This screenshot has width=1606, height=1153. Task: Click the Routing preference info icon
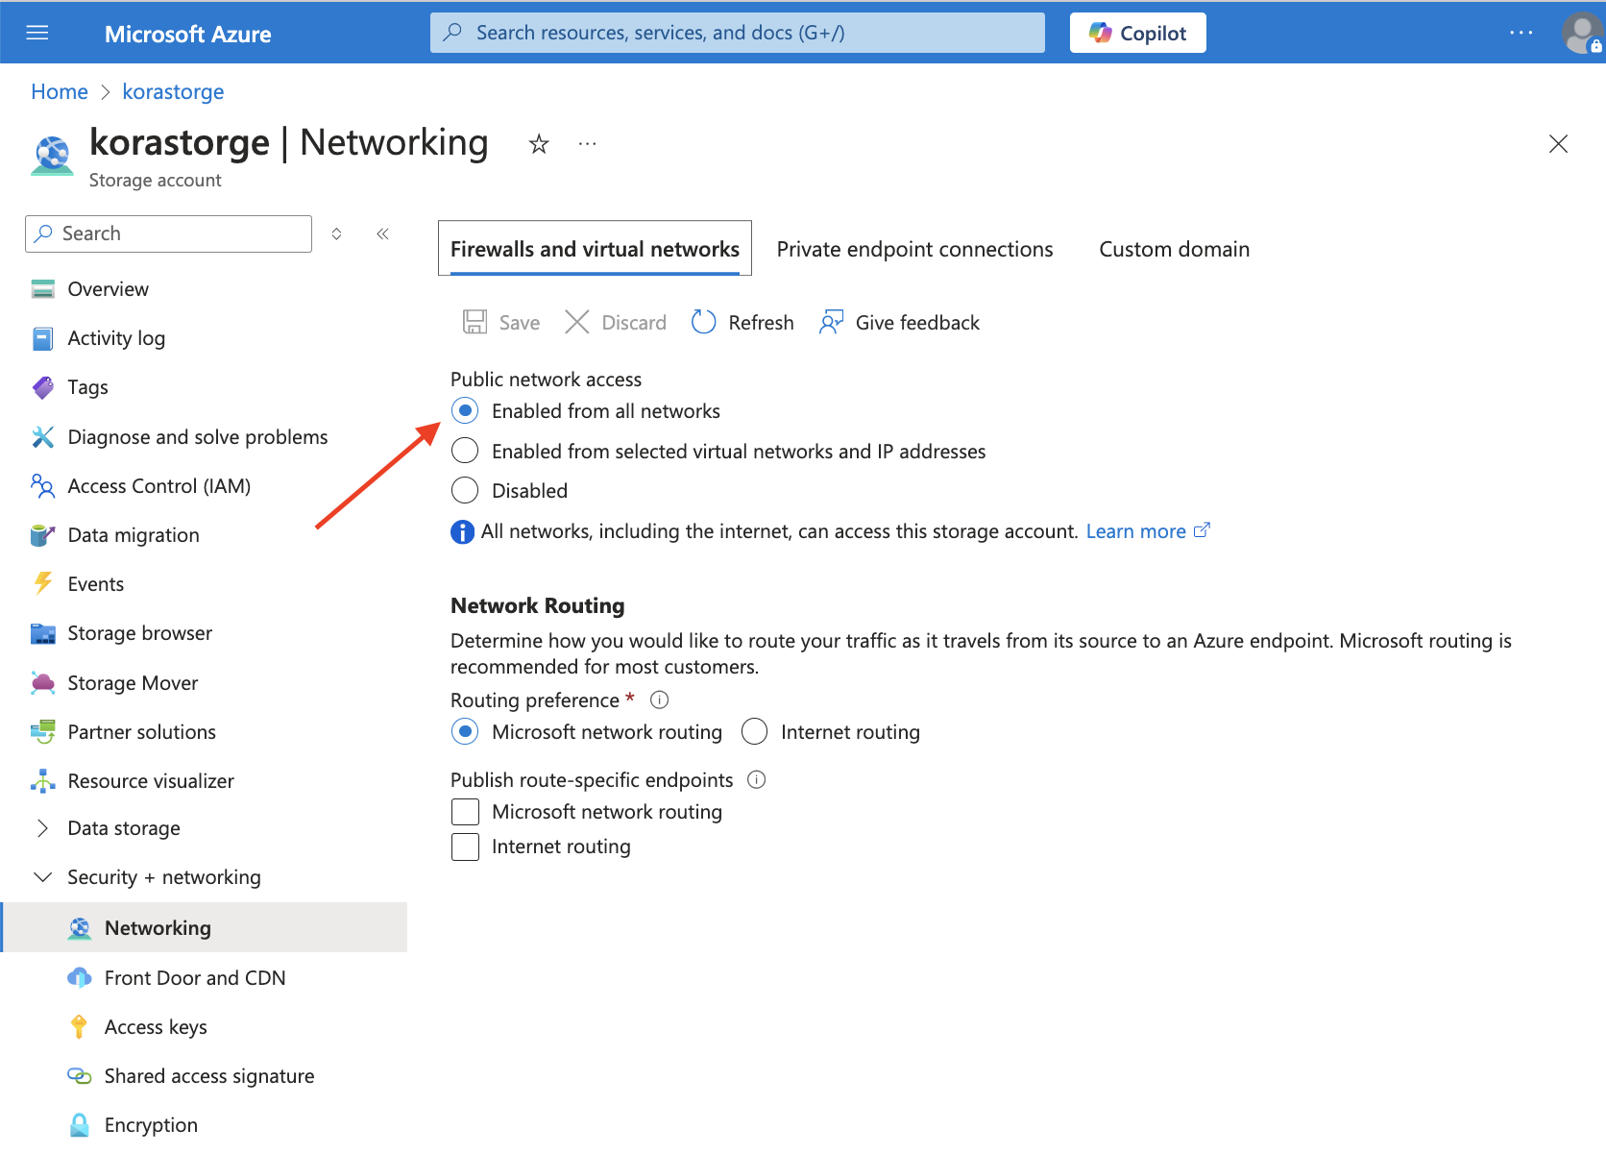coord(659,699)
